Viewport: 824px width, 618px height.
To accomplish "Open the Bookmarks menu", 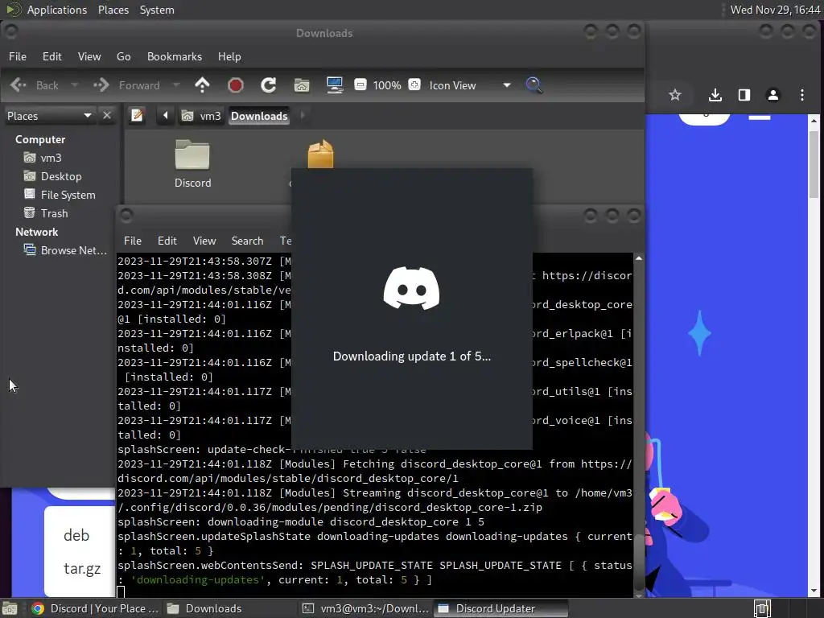I will coord(175,56).
